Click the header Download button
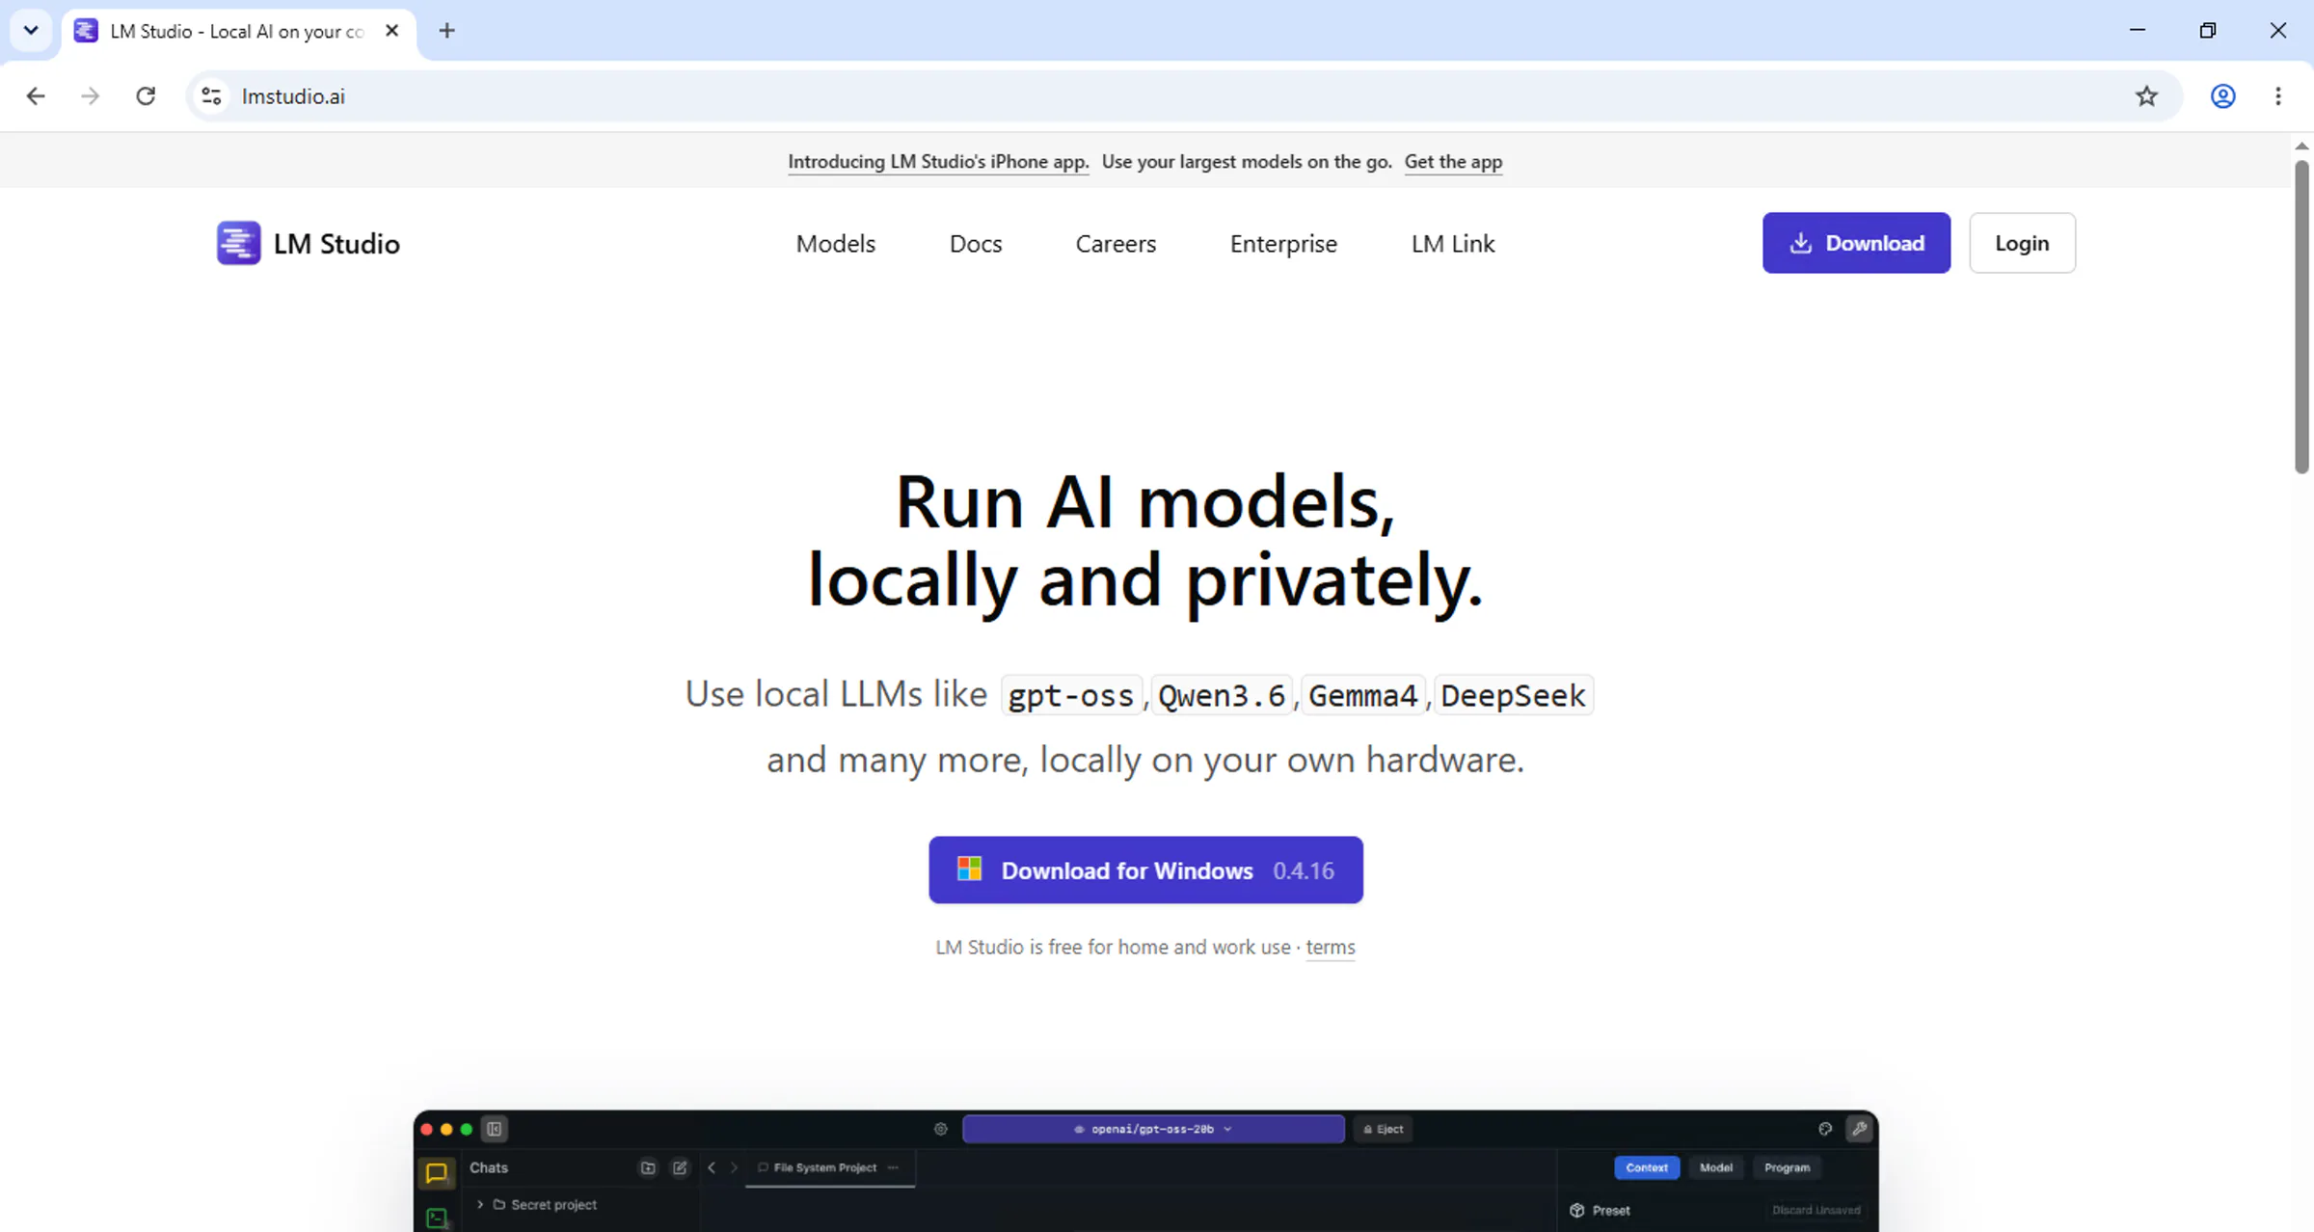The width and height of the screenshot is (2314, 1232). point(1856,243)
